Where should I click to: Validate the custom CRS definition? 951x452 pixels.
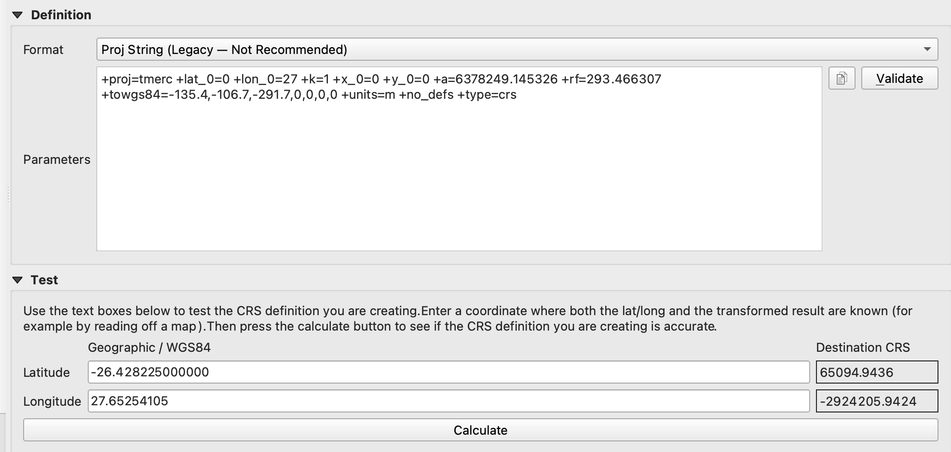tap(899, 78)
